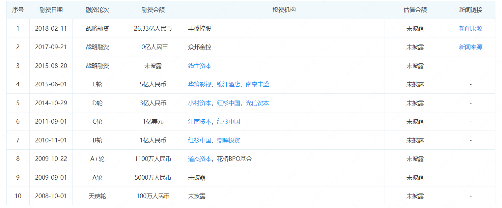Select the date 2017-09-21
Image resolution: width=502 pixels, height=208 pixels.
(x=51, y=47)
